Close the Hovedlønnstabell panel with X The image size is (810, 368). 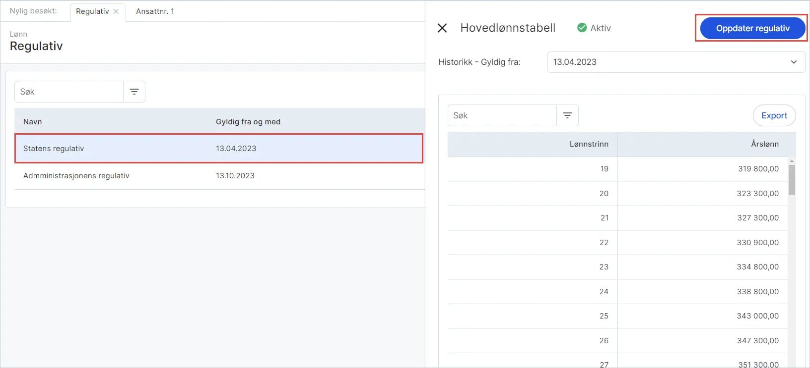pos(442,28)
